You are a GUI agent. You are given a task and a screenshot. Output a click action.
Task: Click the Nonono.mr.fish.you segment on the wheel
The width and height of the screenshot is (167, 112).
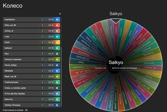(88, 79)
